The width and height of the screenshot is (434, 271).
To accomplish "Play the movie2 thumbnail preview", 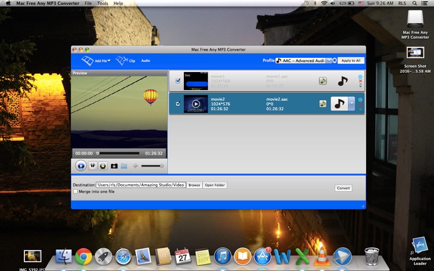I will [196, 104].
